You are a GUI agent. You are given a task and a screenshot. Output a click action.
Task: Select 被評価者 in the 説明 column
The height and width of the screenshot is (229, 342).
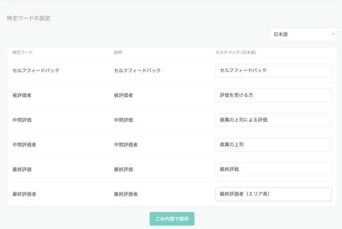tap(124, 95)
